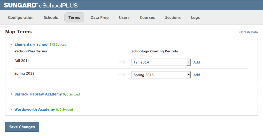Image resolution: width=263 pixels, height=136 pixels.
Task: Expand Wordsworth Academy disclosure triangle
Action: click(11, 109)
